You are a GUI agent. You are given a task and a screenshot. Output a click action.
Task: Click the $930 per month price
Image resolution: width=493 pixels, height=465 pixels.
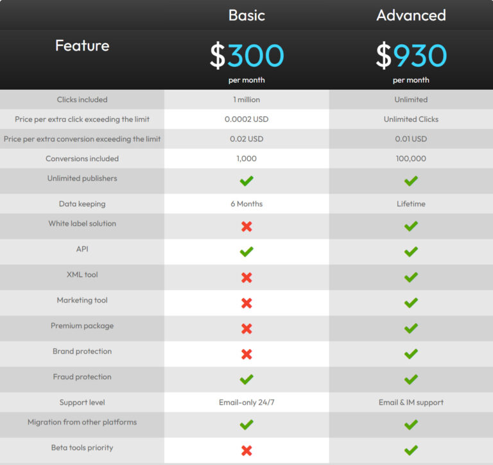point(411,62)
